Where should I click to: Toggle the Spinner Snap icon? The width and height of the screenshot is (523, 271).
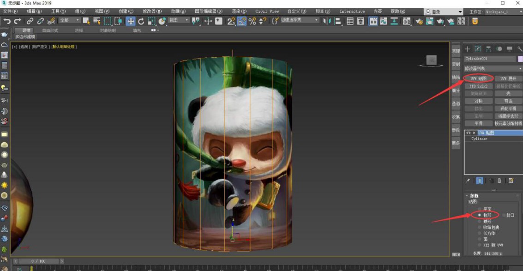[x=263, y=21]
